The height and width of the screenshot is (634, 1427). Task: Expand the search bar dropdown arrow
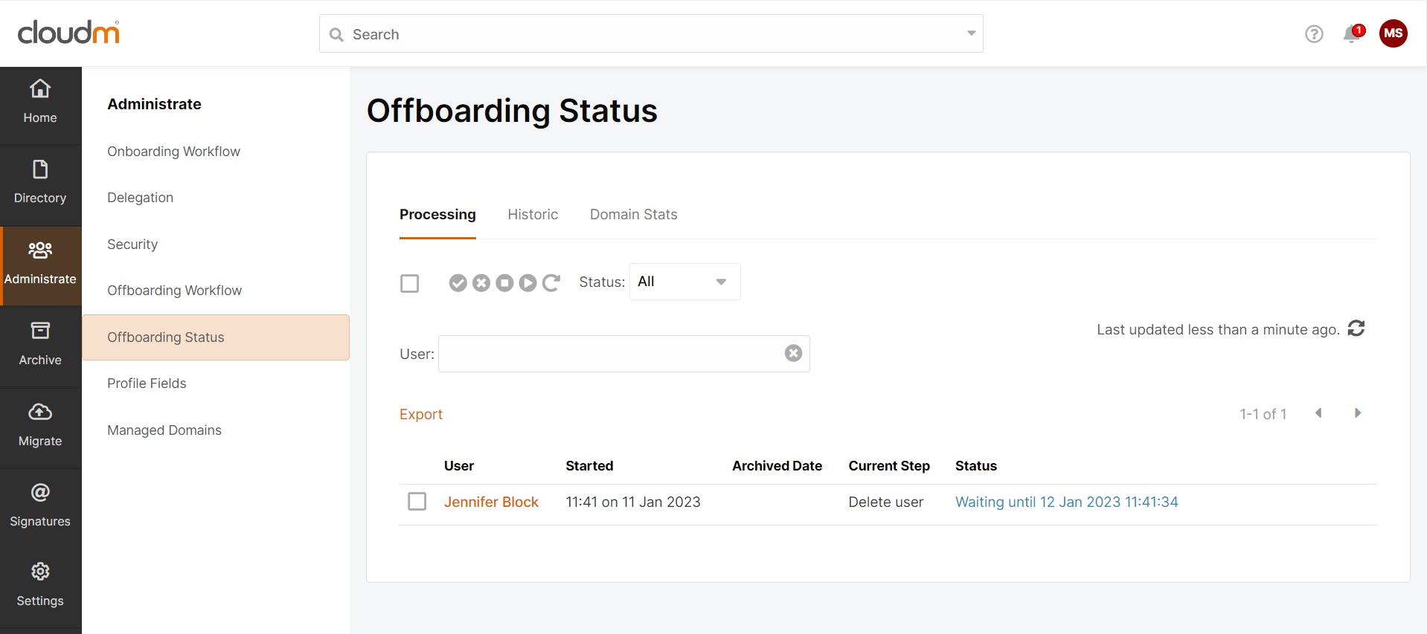coord(971,33)
